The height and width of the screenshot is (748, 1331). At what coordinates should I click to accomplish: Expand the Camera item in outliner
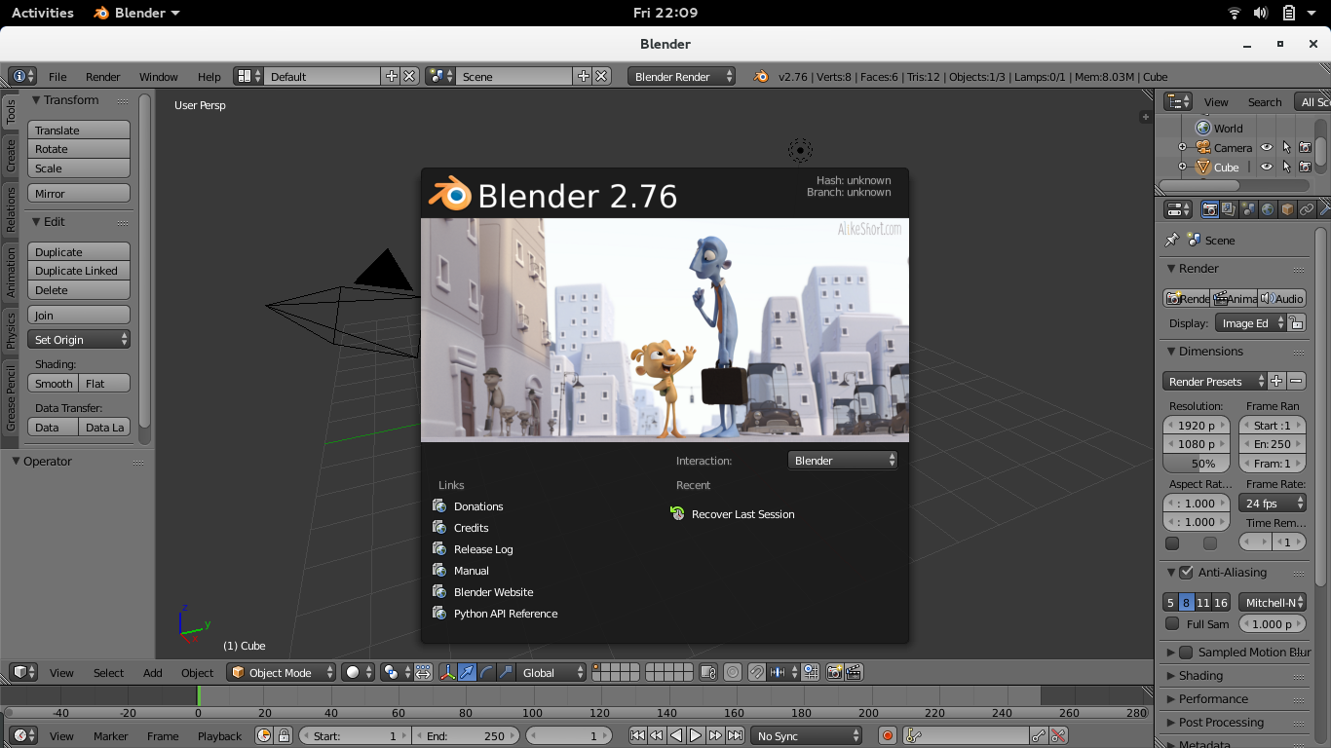pos(1182,148)
